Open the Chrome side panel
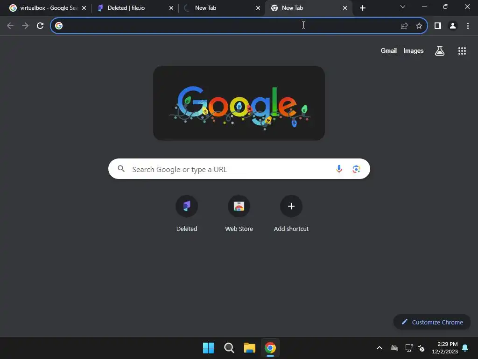Viewport: 478px width, 359px height. 438,26
